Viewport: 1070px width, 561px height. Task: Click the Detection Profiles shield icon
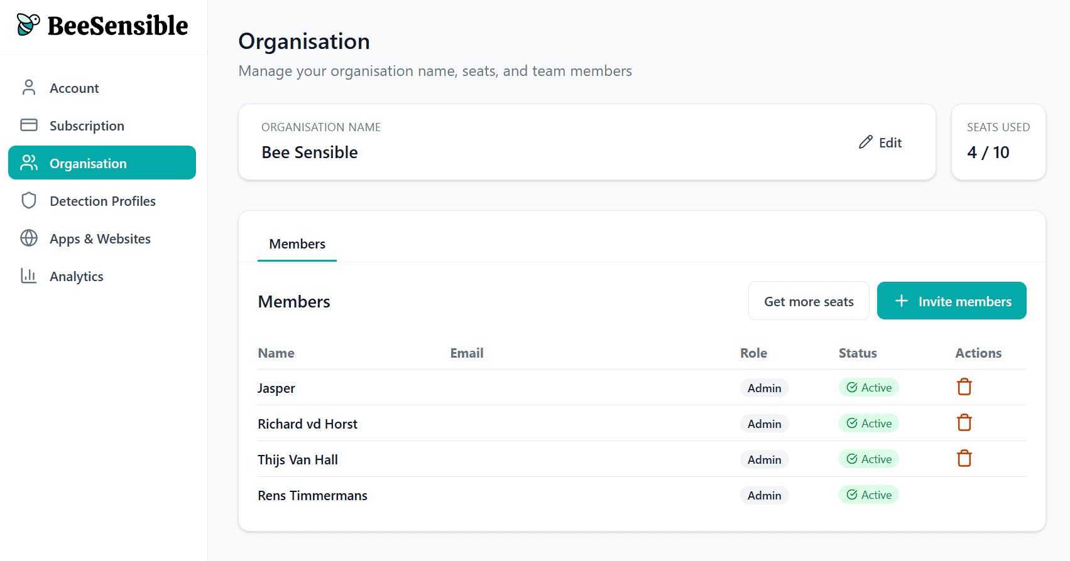pos(29,201)
